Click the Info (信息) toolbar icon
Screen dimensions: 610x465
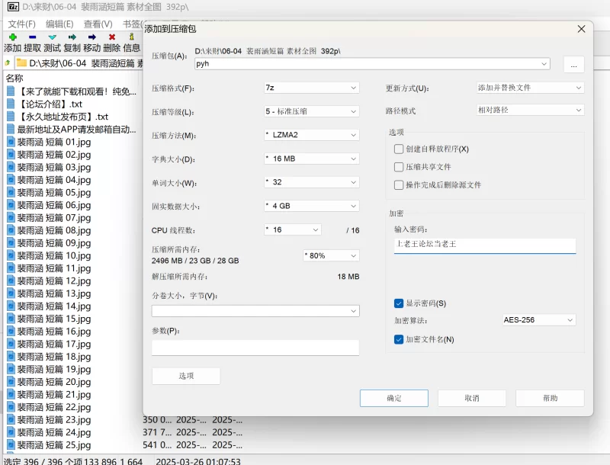pyautogui.click(x=132, y=37)
